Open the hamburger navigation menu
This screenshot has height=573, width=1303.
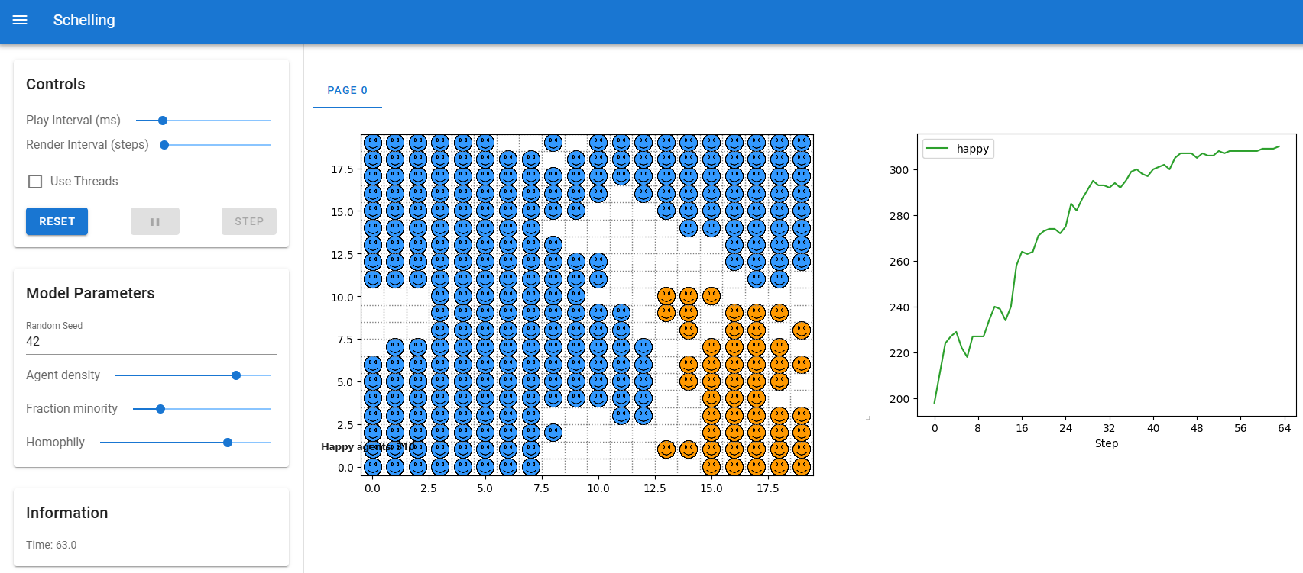pyautogui.click(x=20, y=20)
